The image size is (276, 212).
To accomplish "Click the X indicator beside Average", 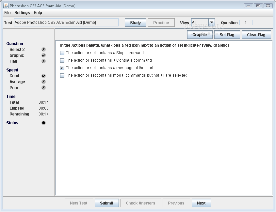I will click(x=43, y=82).
